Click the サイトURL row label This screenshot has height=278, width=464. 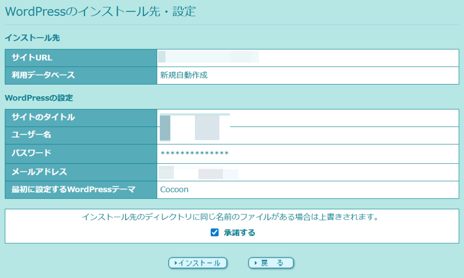tap(32, 58)
